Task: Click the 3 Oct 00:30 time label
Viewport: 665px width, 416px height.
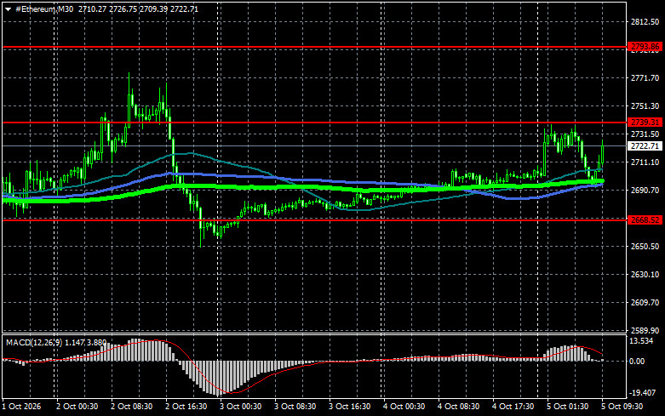Action: click(x=240, y=407)
